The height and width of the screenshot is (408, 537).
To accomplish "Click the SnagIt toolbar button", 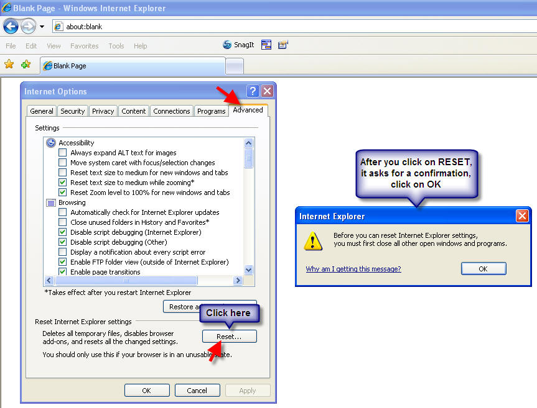I will [238, 45].
